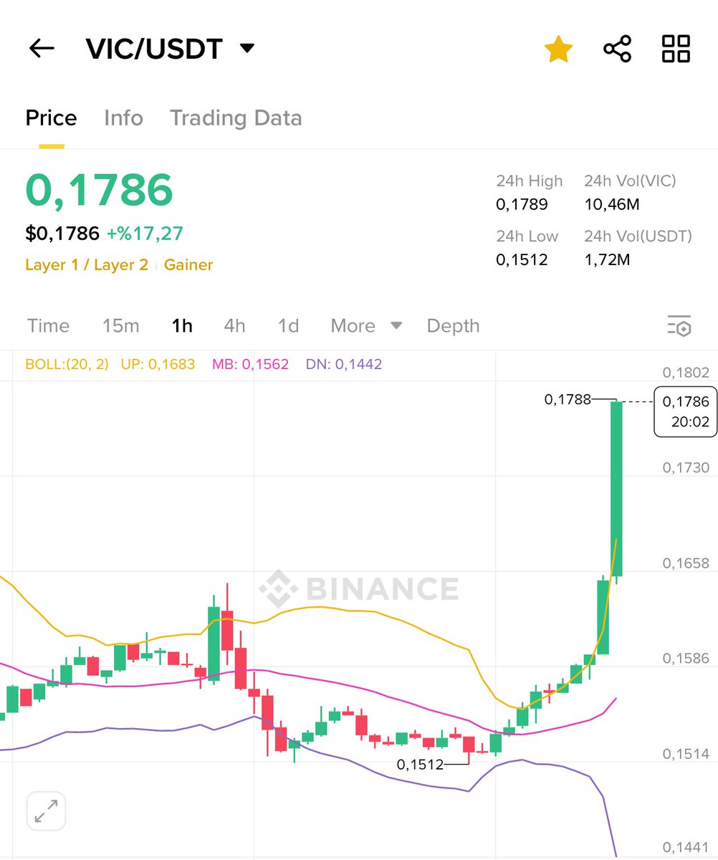
Task: Expand the More intervals dropdown
Action: click(366, 326)
